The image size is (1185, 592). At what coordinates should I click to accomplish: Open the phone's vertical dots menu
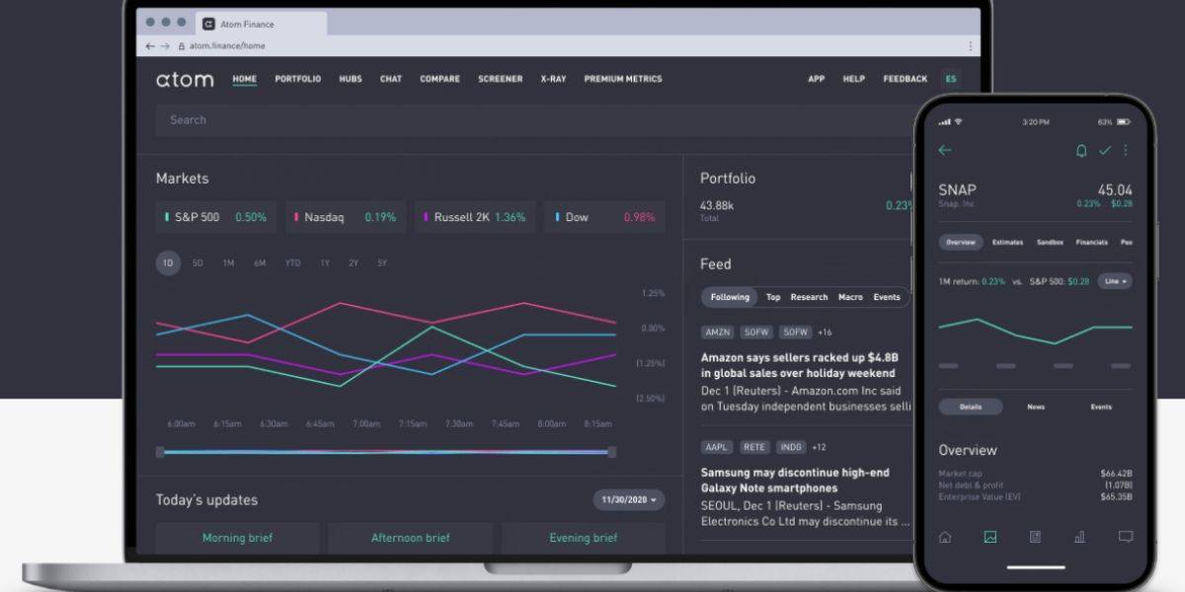tap(1125, 150)
